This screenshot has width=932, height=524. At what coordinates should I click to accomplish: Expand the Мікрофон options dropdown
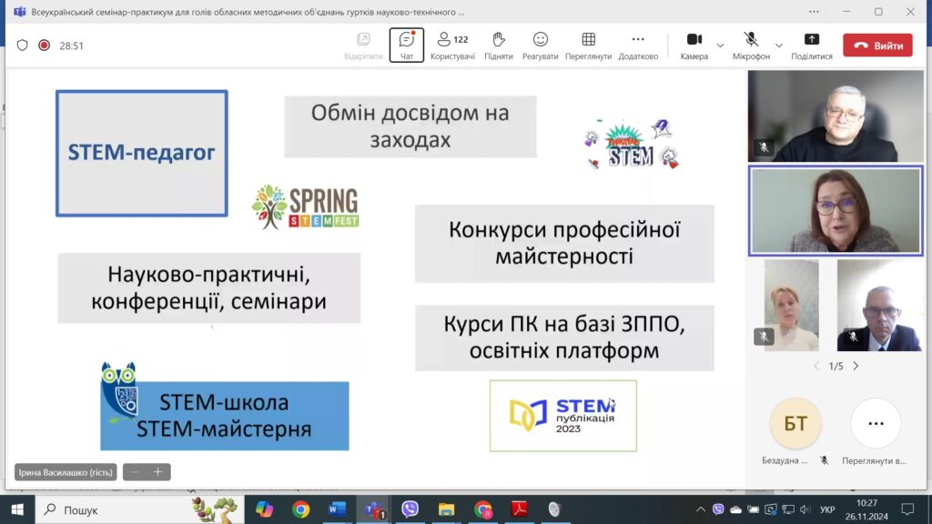779,45
